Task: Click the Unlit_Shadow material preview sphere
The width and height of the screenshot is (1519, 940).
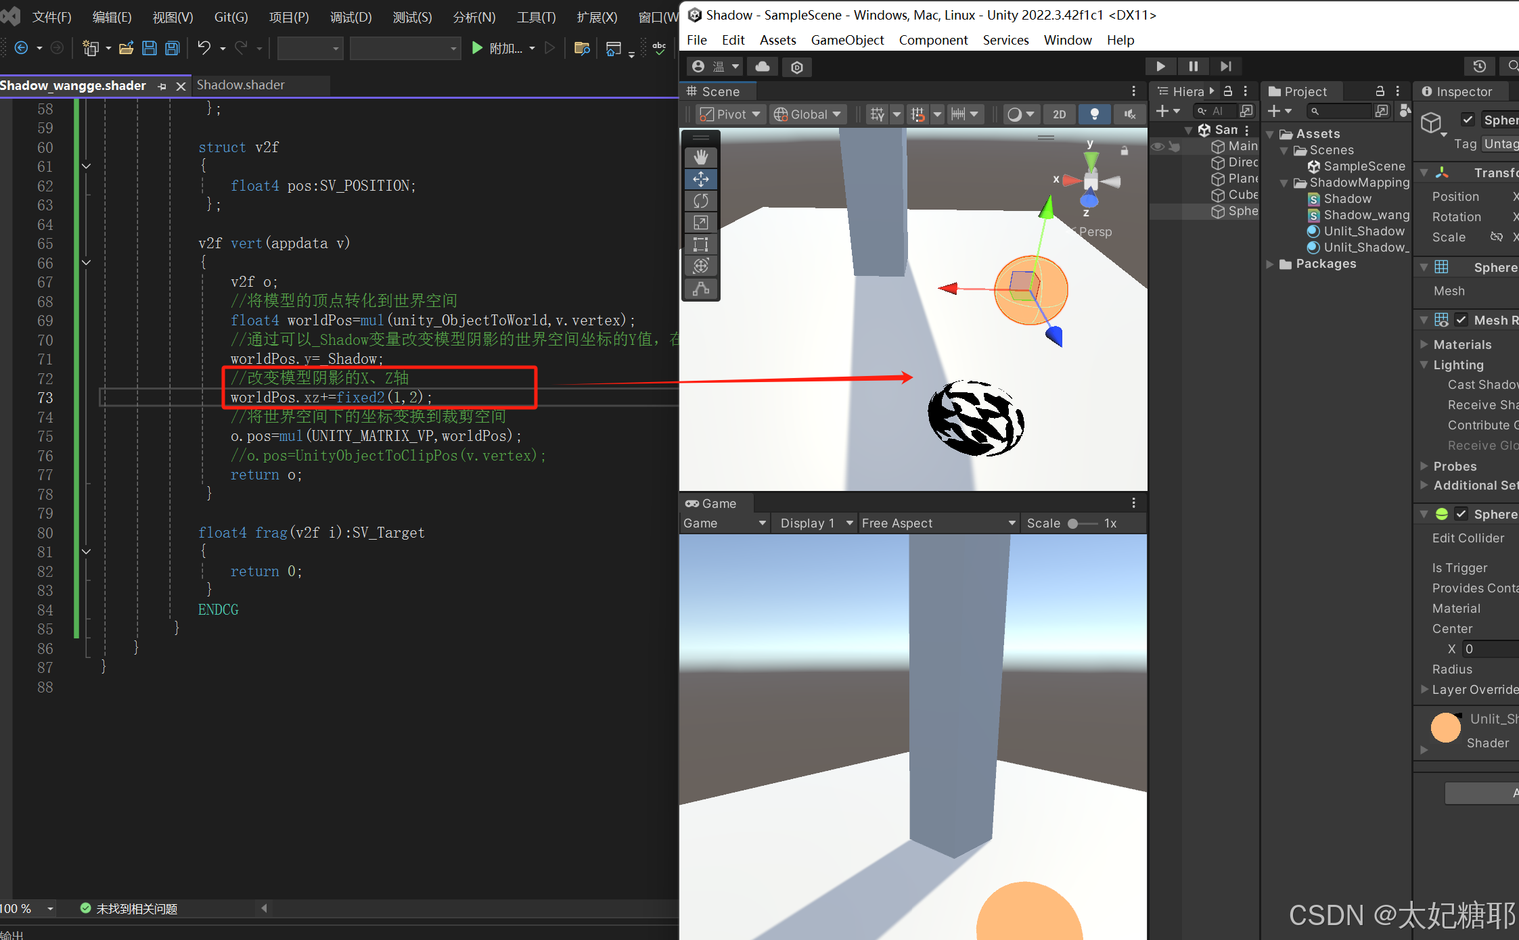Action: [1445, 728]
